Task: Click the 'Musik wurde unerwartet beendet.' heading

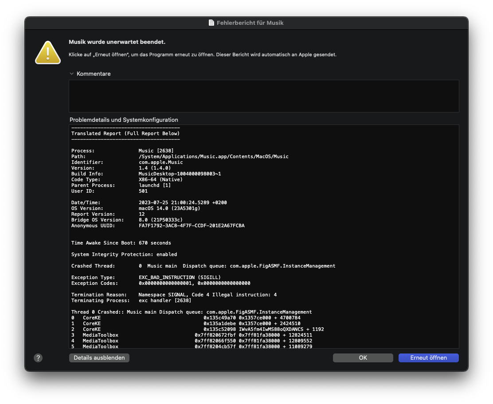Action: click(x=117, y=42)
